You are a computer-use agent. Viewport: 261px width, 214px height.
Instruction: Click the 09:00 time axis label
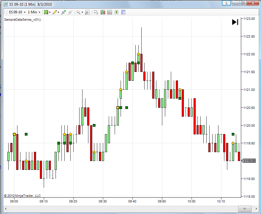14,201
